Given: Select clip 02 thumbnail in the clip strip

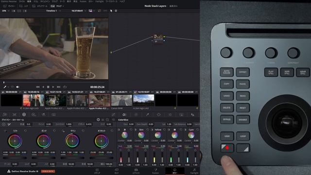Looking at the screenshot, I should pos(34,100).
